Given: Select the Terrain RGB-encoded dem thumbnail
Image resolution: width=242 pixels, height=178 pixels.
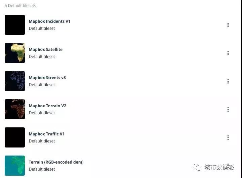Looking at the screenshot, I should [x=15, y=166].
